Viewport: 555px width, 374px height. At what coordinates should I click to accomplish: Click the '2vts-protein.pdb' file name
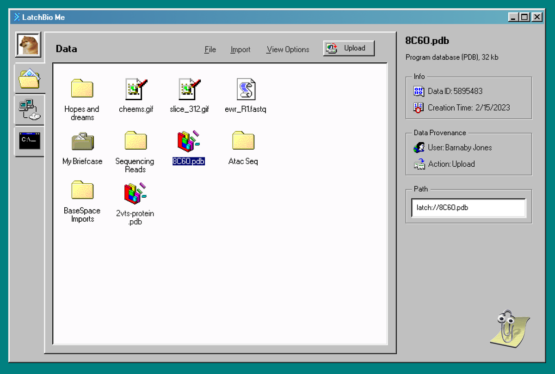pyautogui.click(x=135, y=217)
